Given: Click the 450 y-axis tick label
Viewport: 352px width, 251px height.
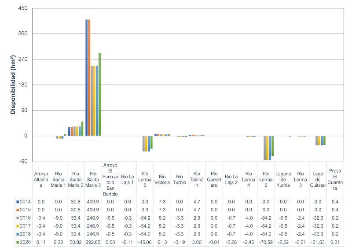Looking at the screenshot, I should coord(23,8).
